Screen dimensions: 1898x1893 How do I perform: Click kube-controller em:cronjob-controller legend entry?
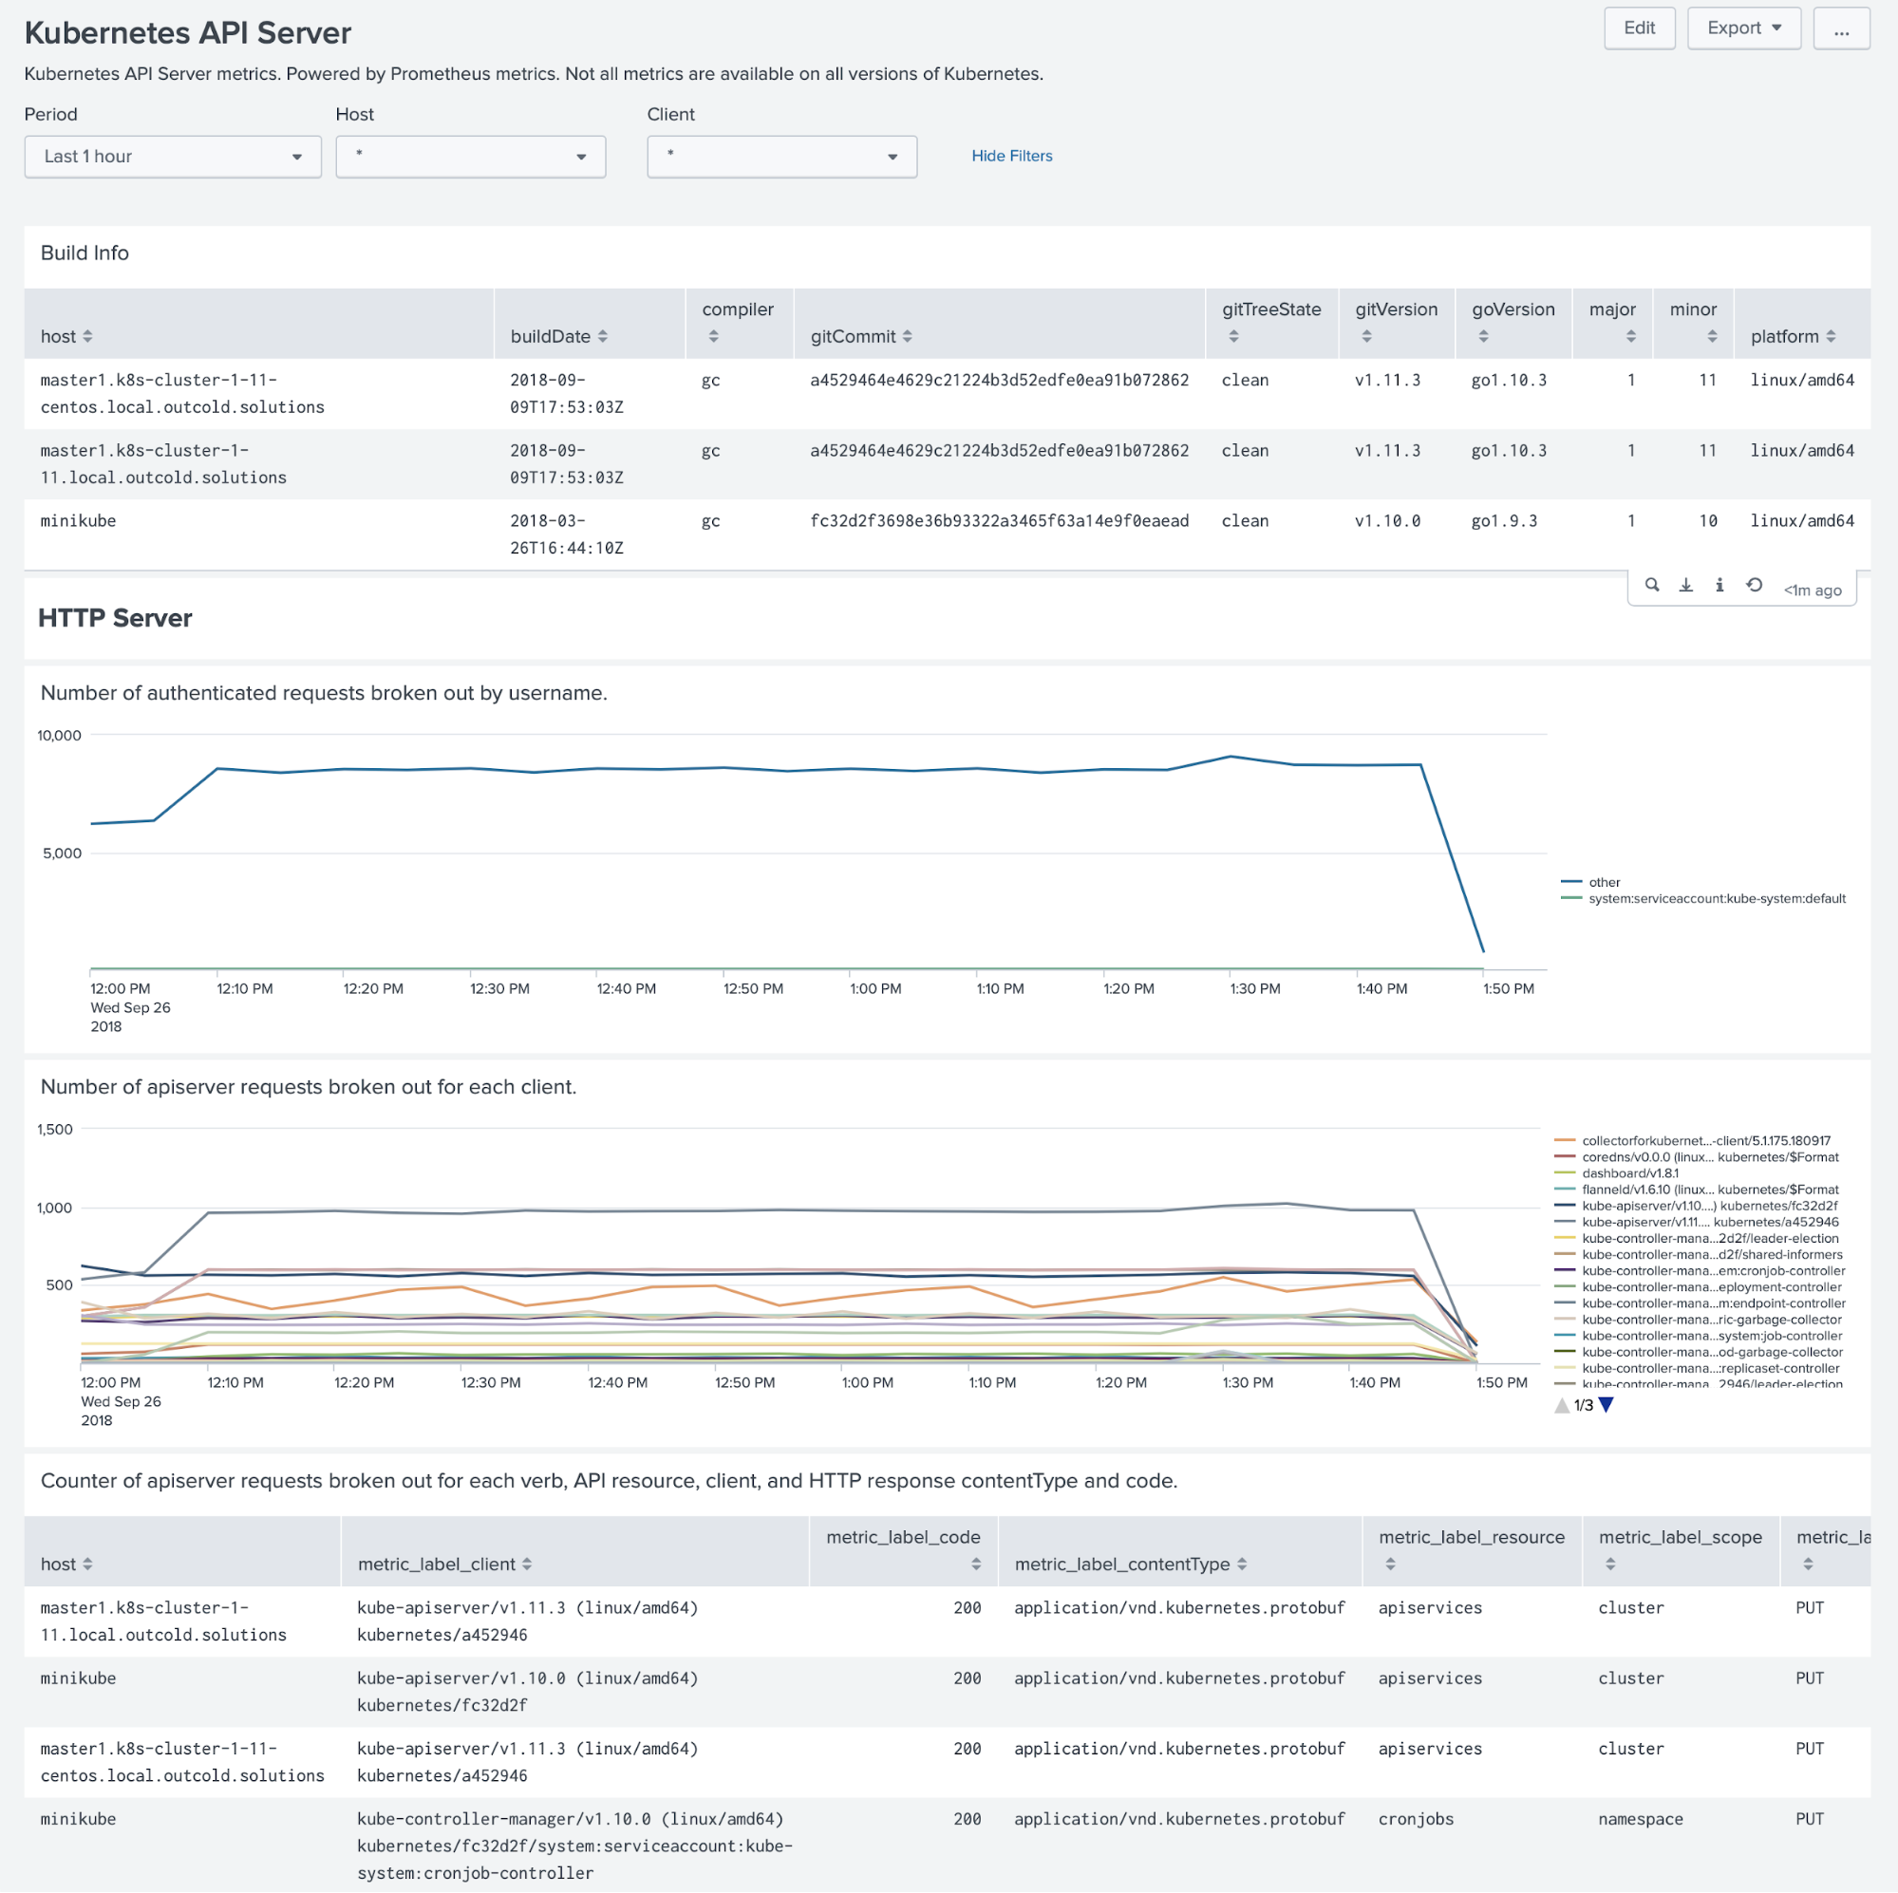[x=1700, y=1271]
